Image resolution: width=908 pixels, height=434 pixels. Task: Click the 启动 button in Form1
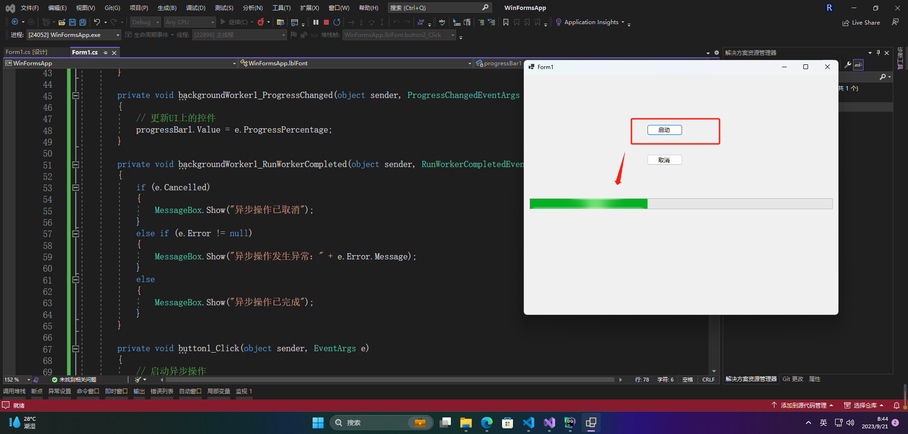tap(665, 130)
